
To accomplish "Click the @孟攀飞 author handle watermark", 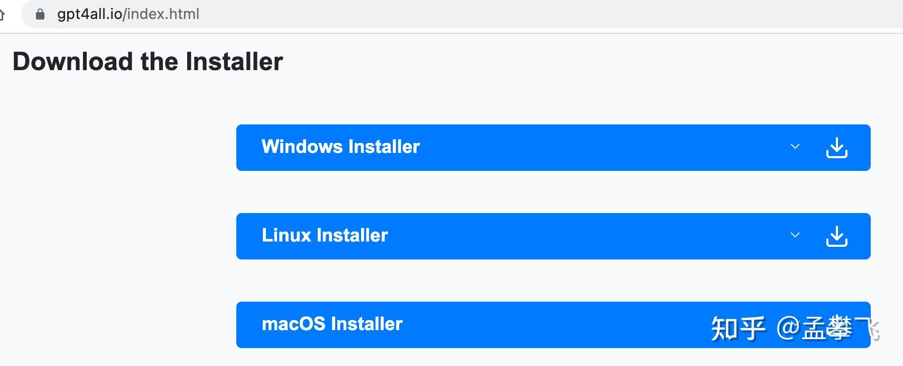I will (x=826, y=329).
